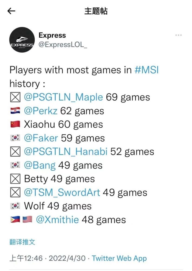This screenshot has height=271, width=192.
Task: Open the @TSM_SwordArt mention
Action: (62, 192)
